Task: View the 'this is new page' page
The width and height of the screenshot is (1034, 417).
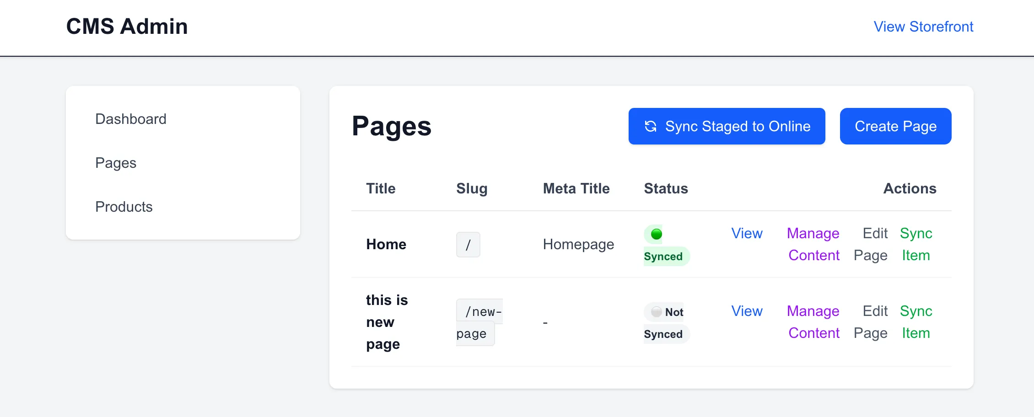Action: click(x=747, y=311)
